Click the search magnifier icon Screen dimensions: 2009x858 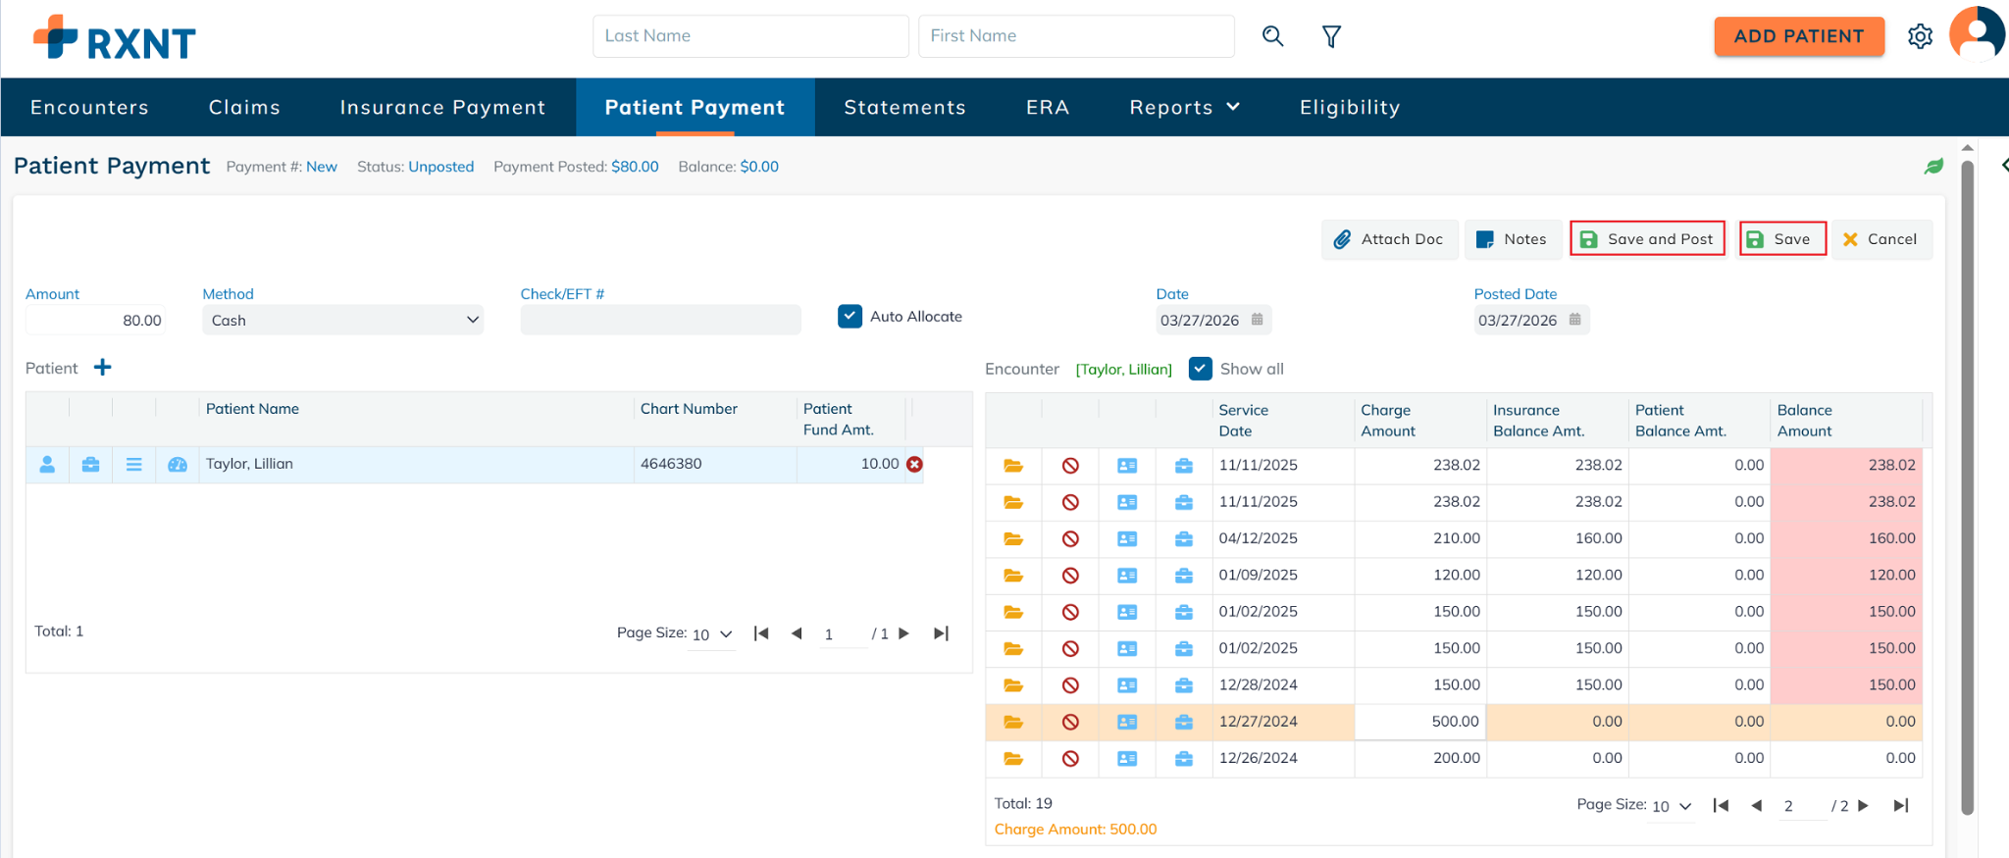pyautogui.click(x=1272, y=36)
